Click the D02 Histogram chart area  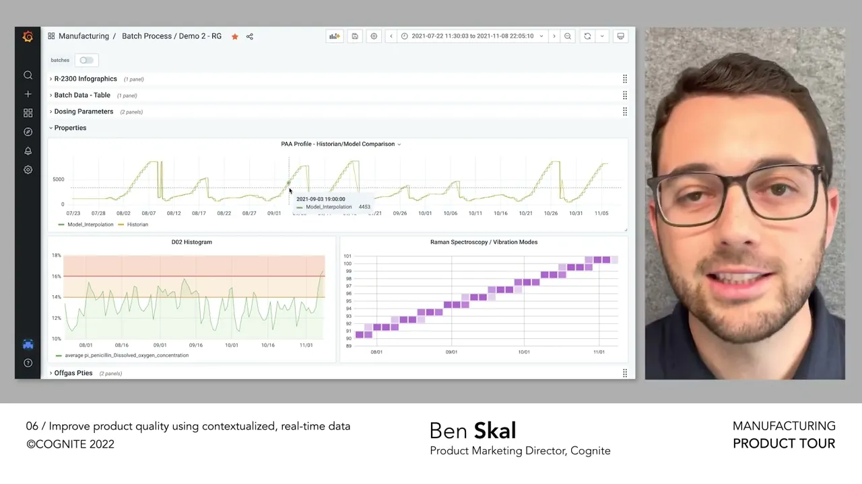194,297
